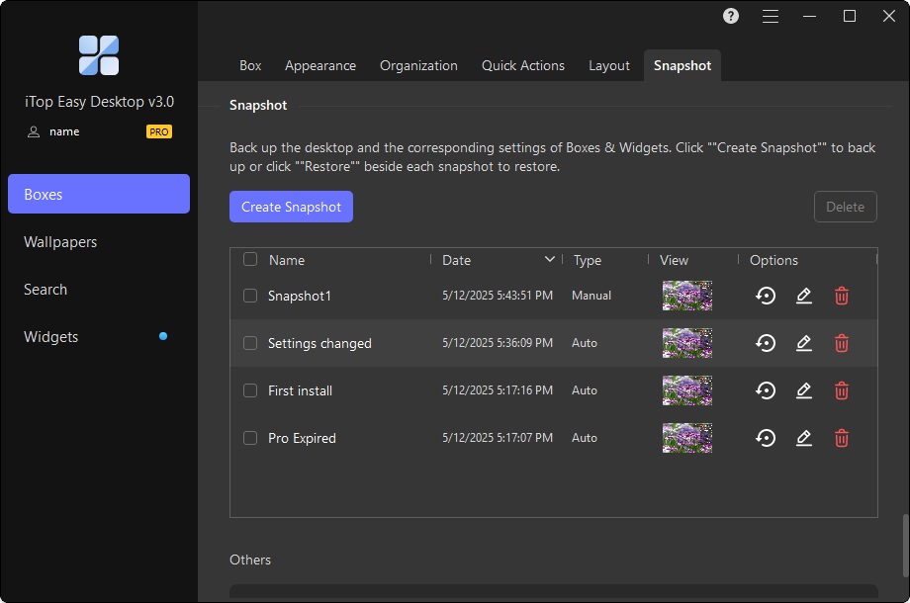Open the First install preview thumbnail
Viewport: 910px width, 603px height.
tap(687, 390)
